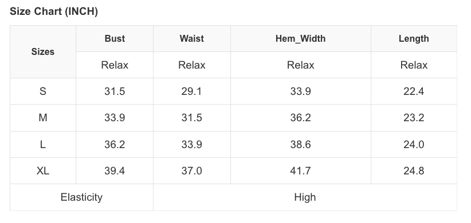Select the M size row label

tap(43, 118)
